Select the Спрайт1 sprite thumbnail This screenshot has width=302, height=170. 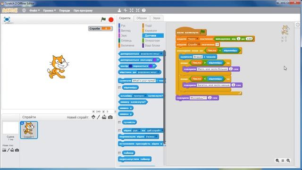coord(29,130)
